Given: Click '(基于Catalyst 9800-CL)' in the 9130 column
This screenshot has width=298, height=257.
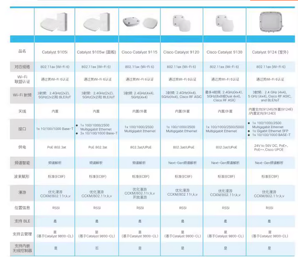Looking at the screenshot, I should (225, 236).
